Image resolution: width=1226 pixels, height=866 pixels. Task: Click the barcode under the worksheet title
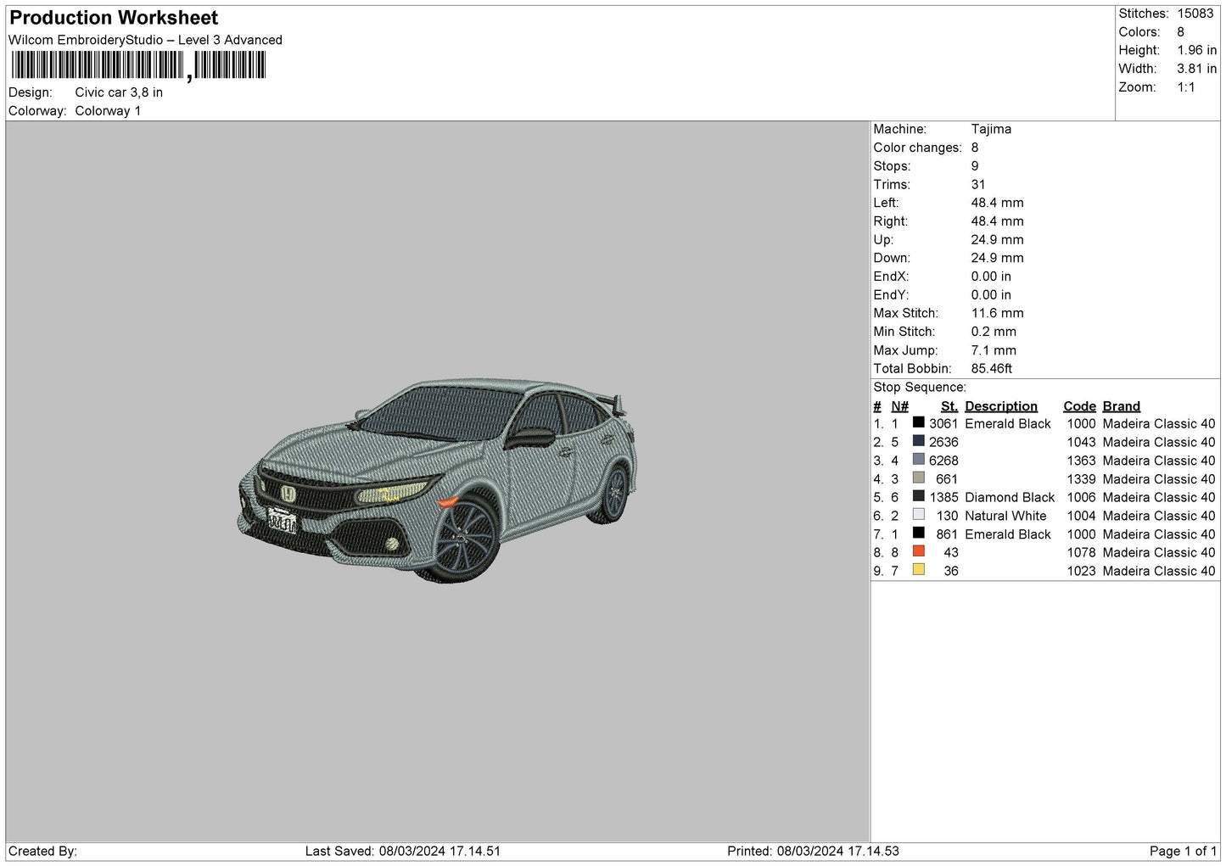coord(138,65)
